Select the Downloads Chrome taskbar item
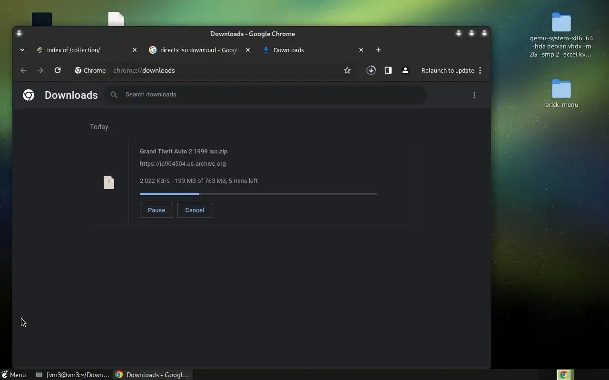This screenshot has height=380, width=609. click(153, 375)
